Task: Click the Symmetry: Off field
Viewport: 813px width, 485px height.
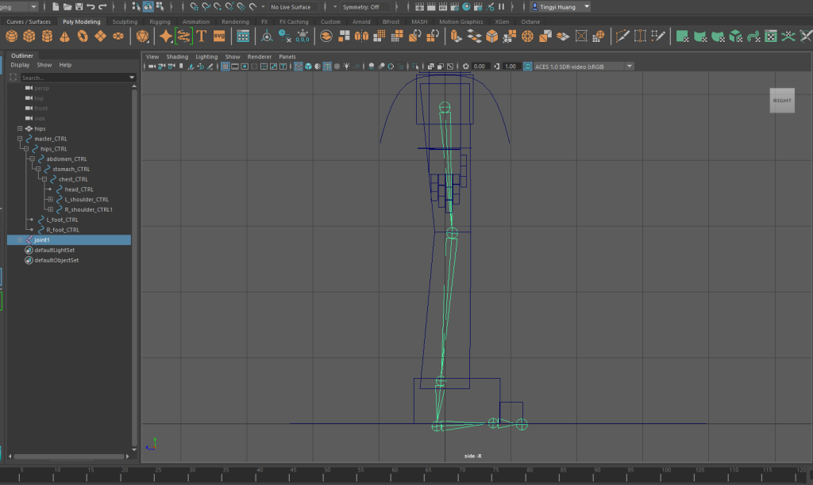Action: pyautogui.click(x=365, y=6)
